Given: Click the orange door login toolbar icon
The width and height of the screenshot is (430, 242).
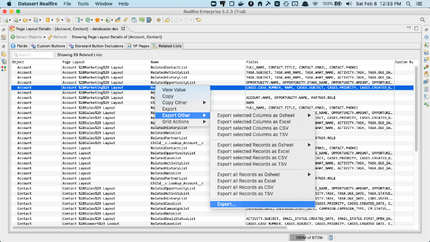Looking at the screenshot, I should pyautogui.click(x=47, y=20).
